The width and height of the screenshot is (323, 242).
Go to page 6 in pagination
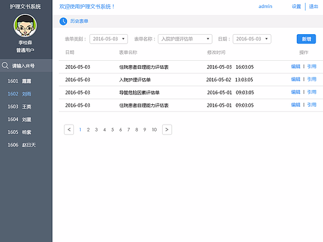point(121,130)
